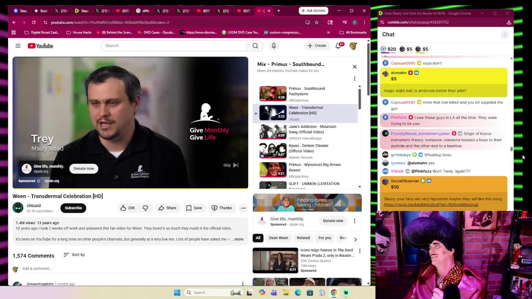Click the browser address bar
This screenshot has height=299, width=532.
[x=175, y=22]
